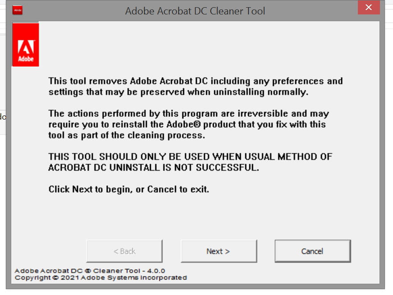Click the disabled Back button
Image resolution: width=393 pixels, height=295 pixels.
124,251
